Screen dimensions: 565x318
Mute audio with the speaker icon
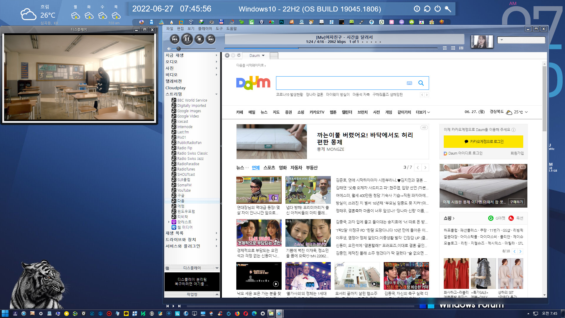click(169, 49)
